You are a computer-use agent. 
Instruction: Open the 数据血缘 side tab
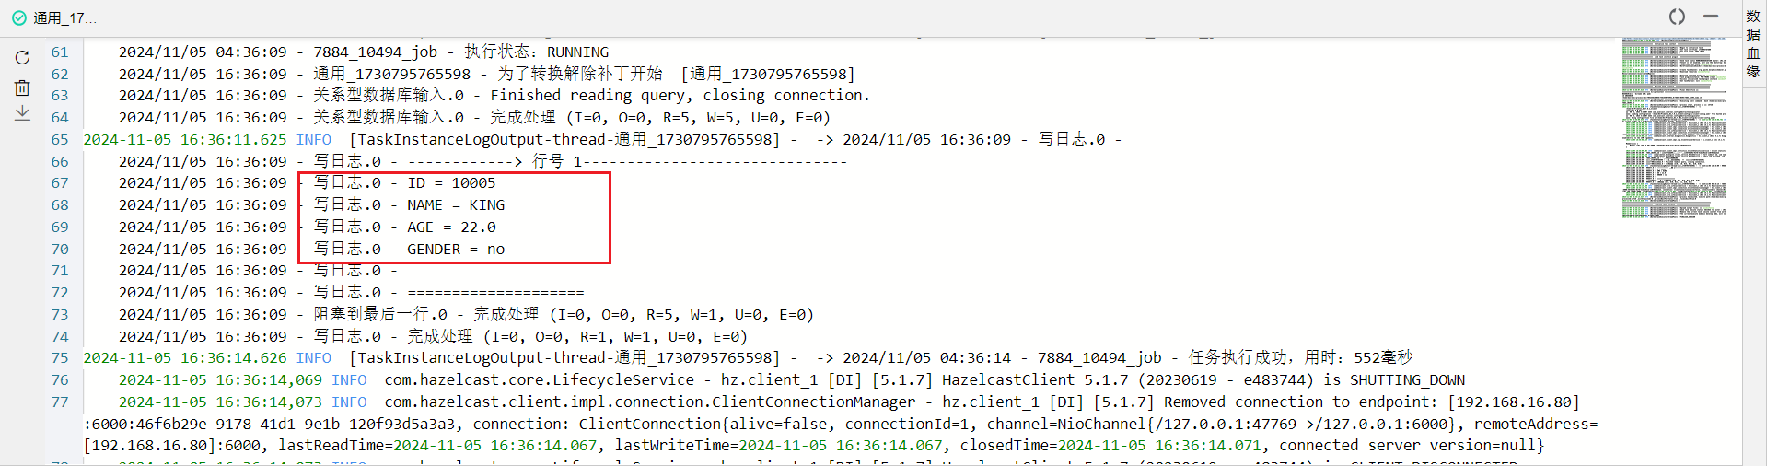[x=1753, y=44]
